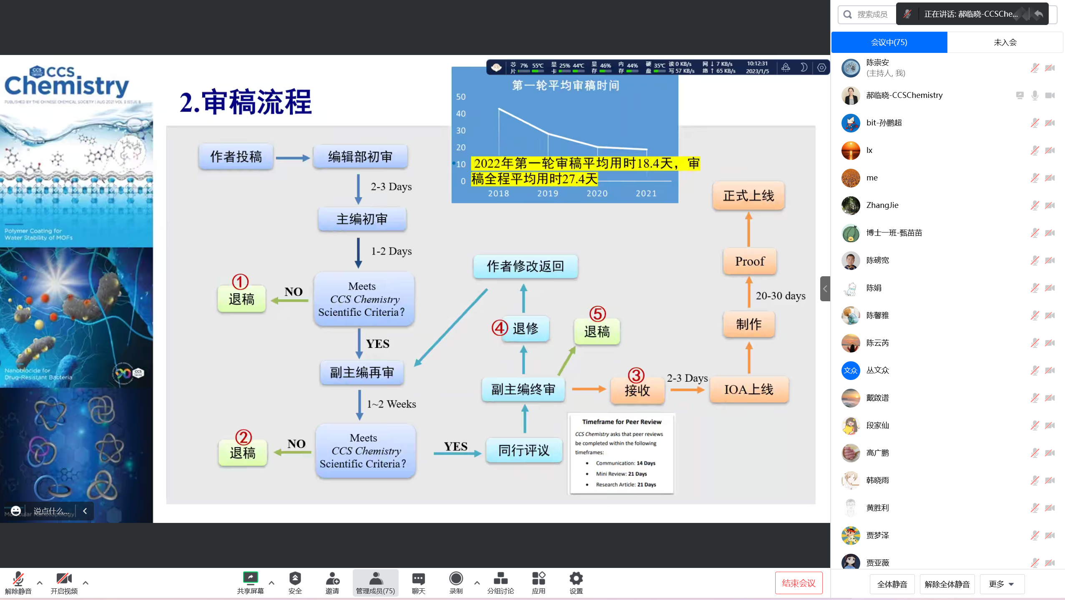Open the Settings gear icon
The width and height of the screenshot is (1065, 600).
click(576, 578)
